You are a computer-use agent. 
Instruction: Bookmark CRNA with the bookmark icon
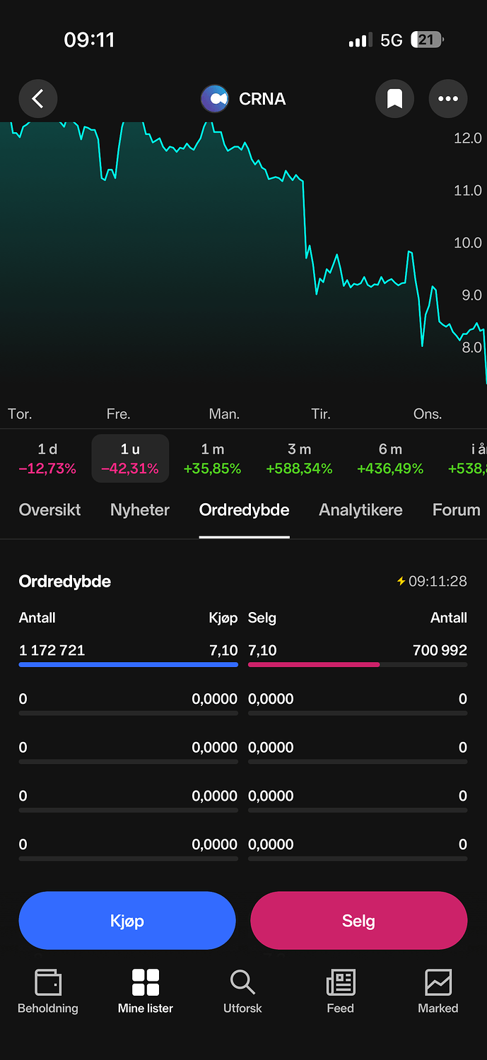tap(394, 99)
